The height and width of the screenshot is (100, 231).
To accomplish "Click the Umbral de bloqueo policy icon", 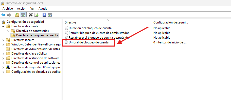I will pos(66,42).
